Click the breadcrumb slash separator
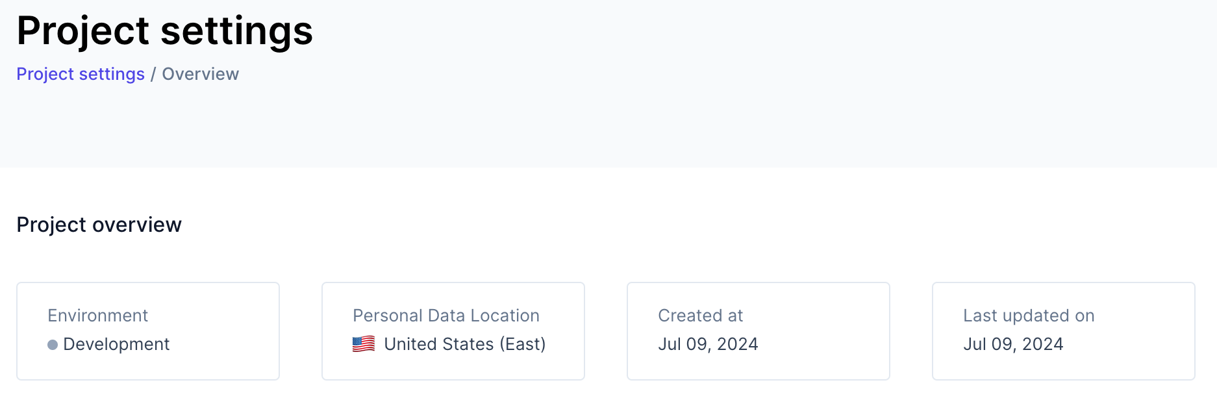 (153, 74)
